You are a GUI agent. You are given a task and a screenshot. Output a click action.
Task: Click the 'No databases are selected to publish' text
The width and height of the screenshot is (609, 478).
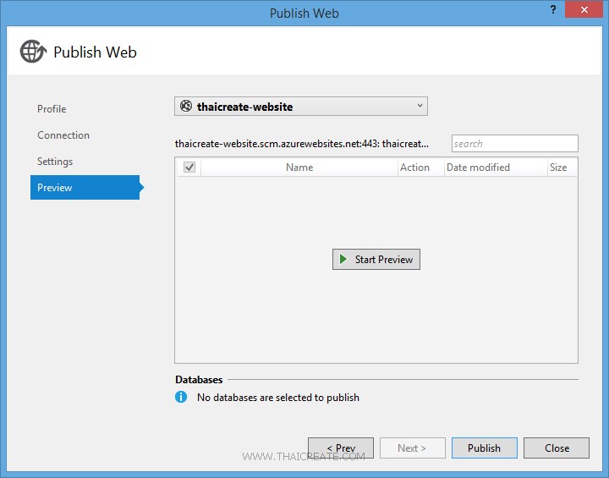(278, 397)
